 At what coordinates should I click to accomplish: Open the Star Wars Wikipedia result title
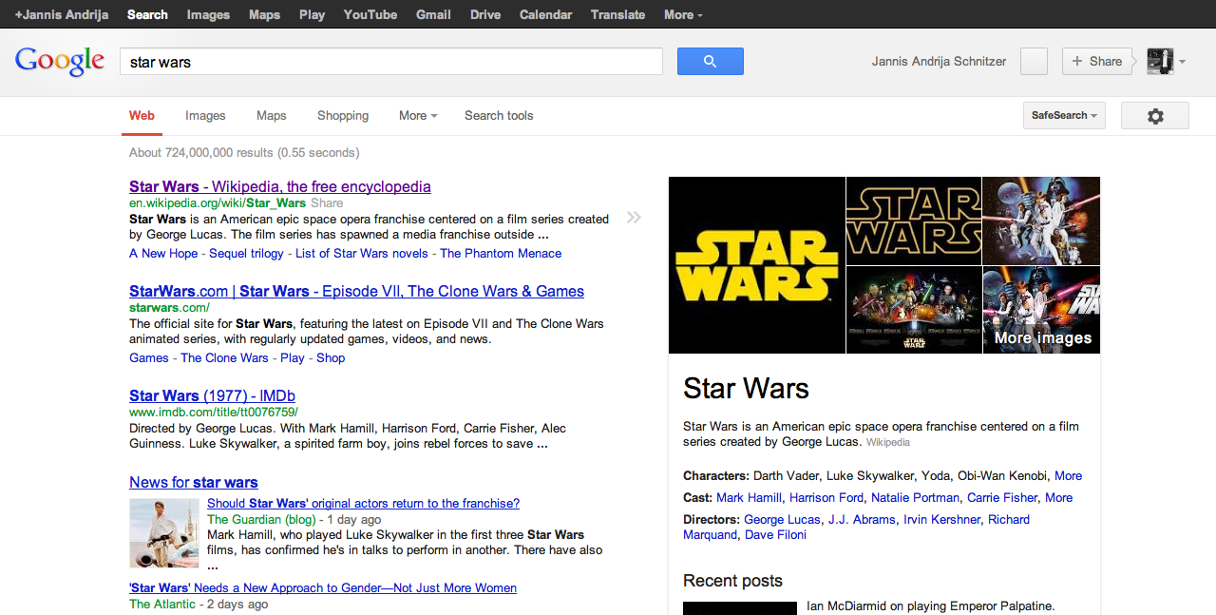[280, 186]
